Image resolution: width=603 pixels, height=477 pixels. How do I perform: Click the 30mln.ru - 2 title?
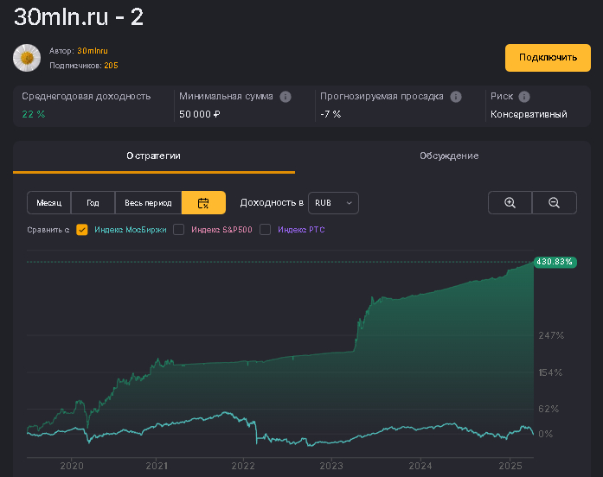(x=79, y=17)
